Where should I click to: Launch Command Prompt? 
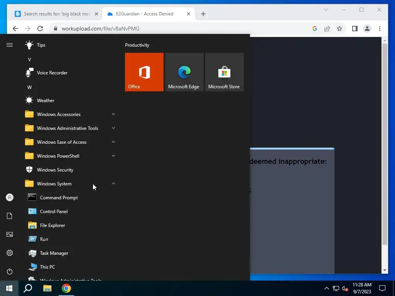tap(71, 198)
